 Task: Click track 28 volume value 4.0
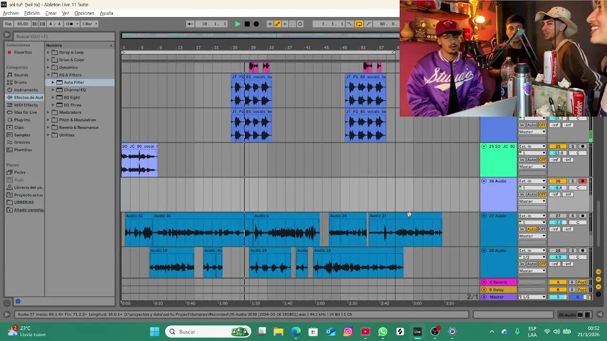pyautogui.click(x=558, y=257)
